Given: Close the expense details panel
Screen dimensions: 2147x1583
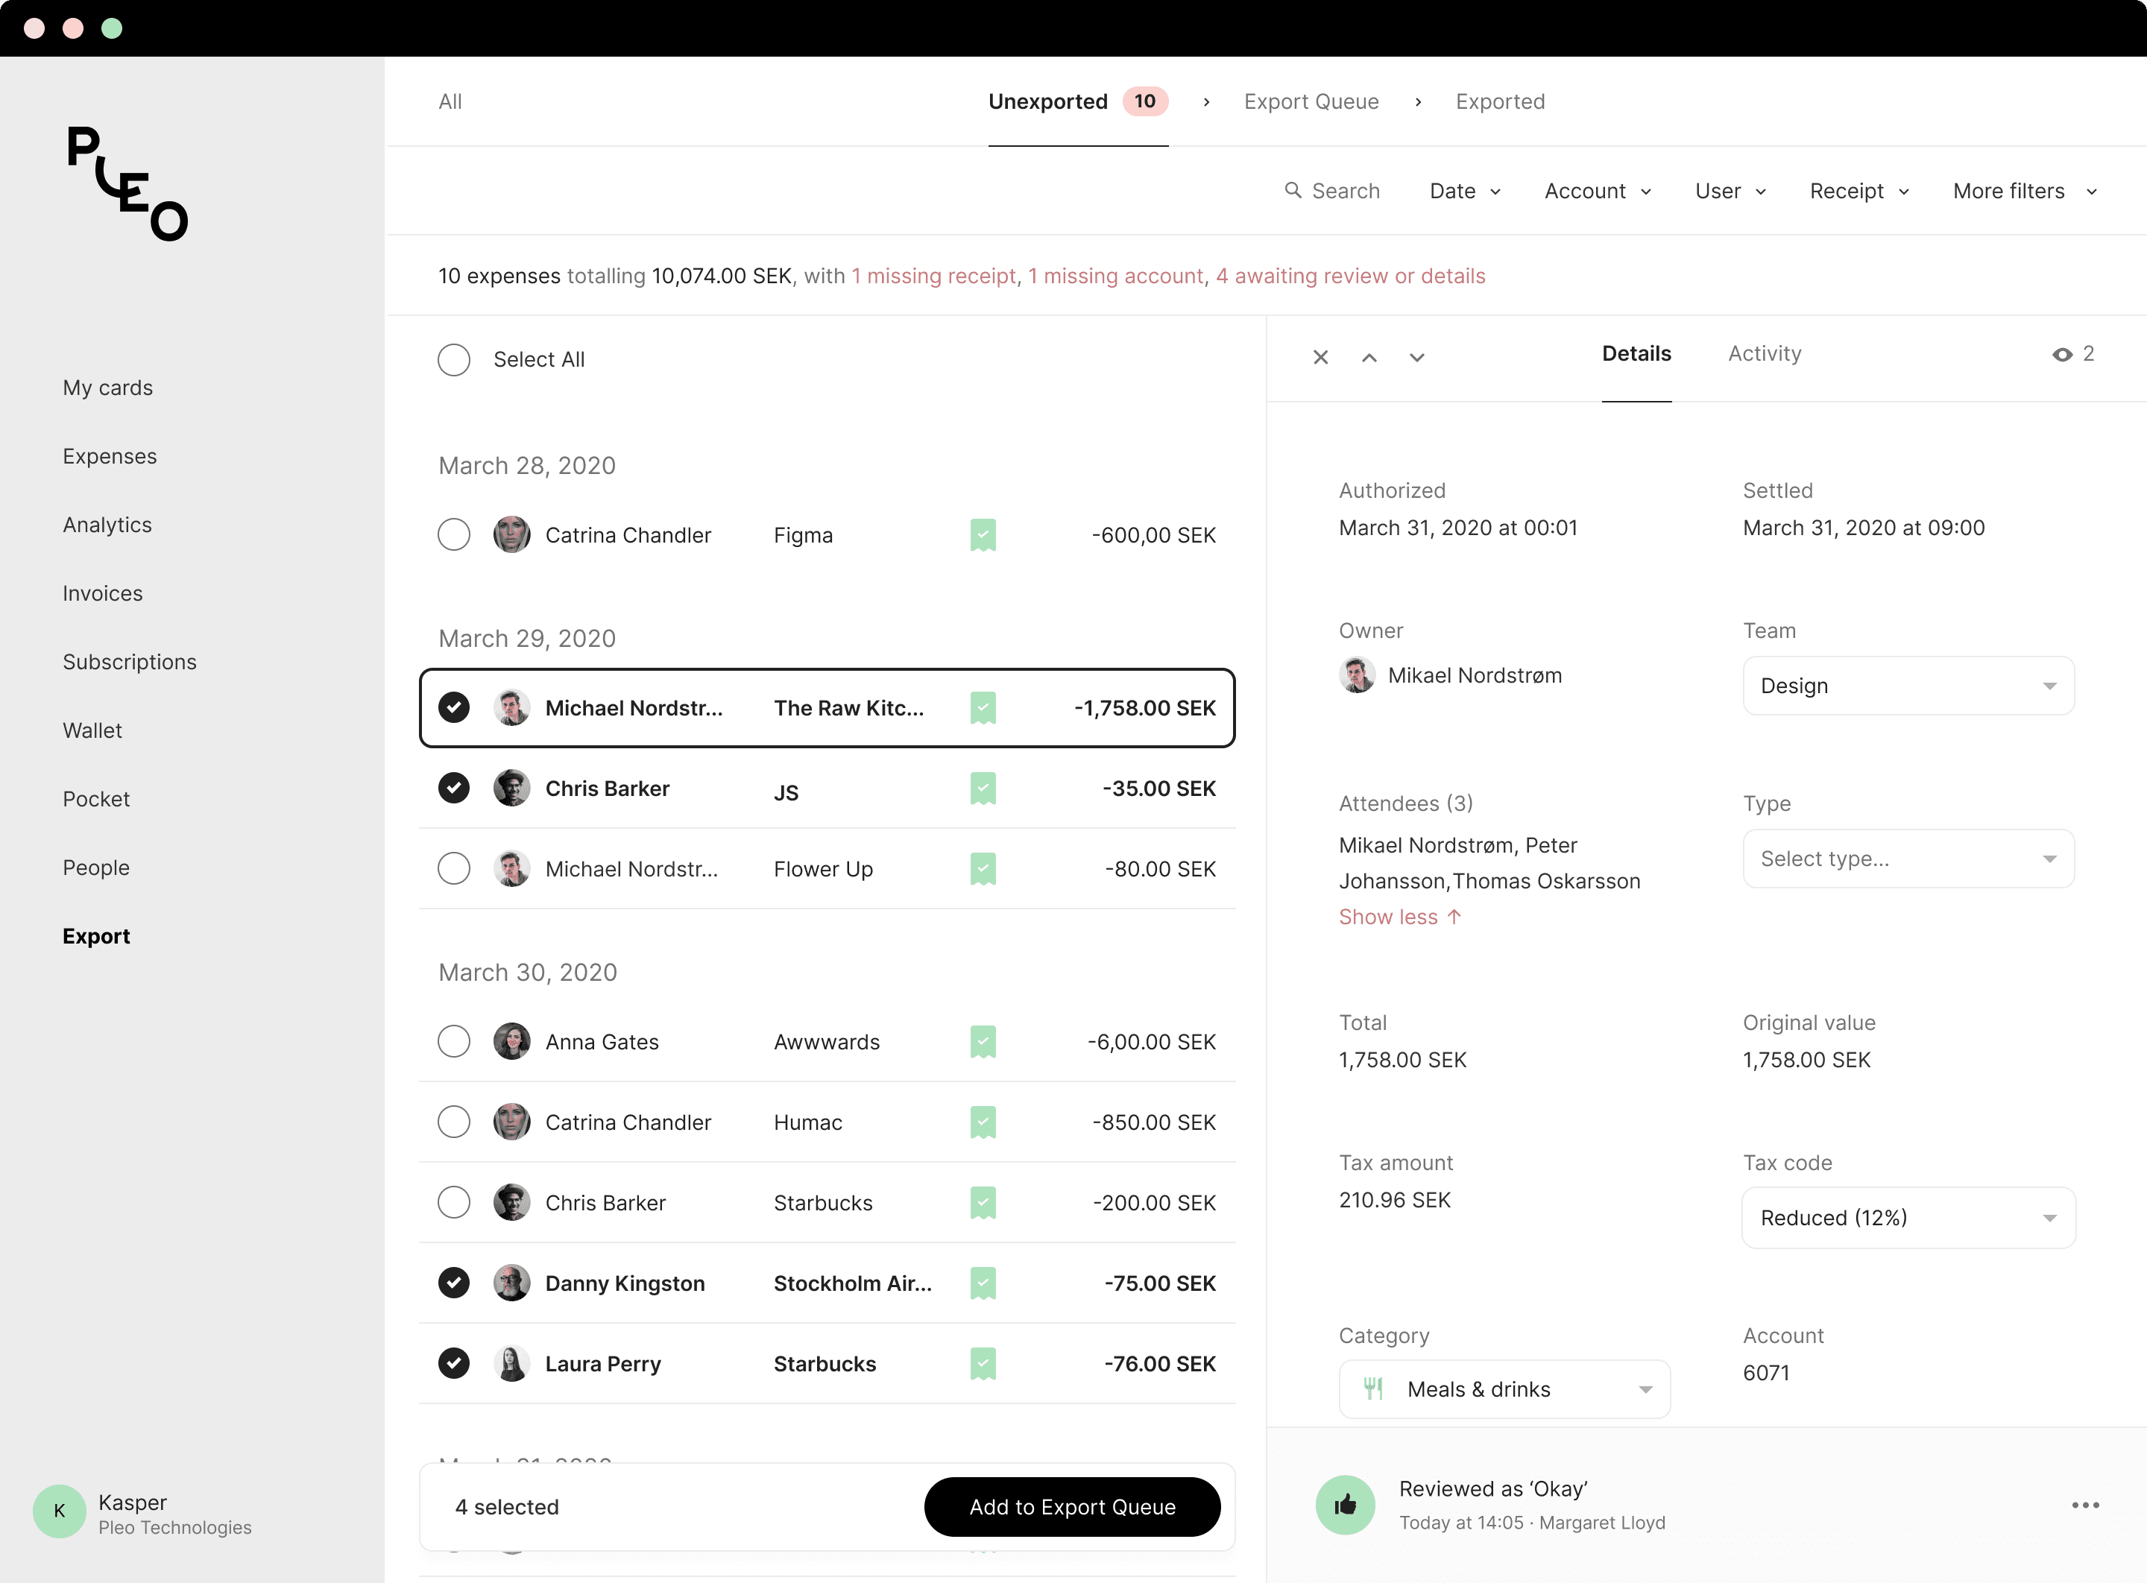Looking at the screenshot, I should click(x=1321, y=358).
